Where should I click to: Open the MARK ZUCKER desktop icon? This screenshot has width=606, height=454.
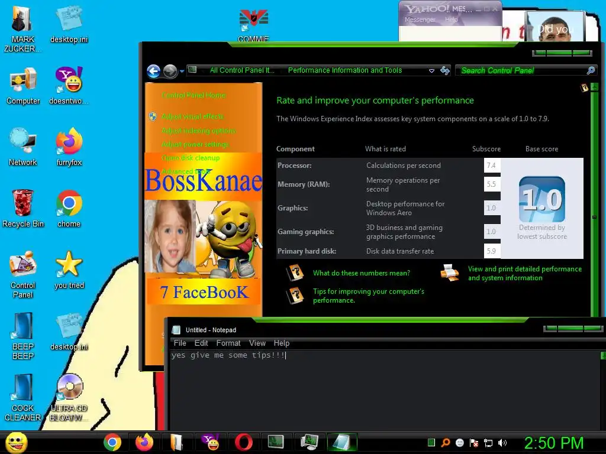click(x=22, y=29)
